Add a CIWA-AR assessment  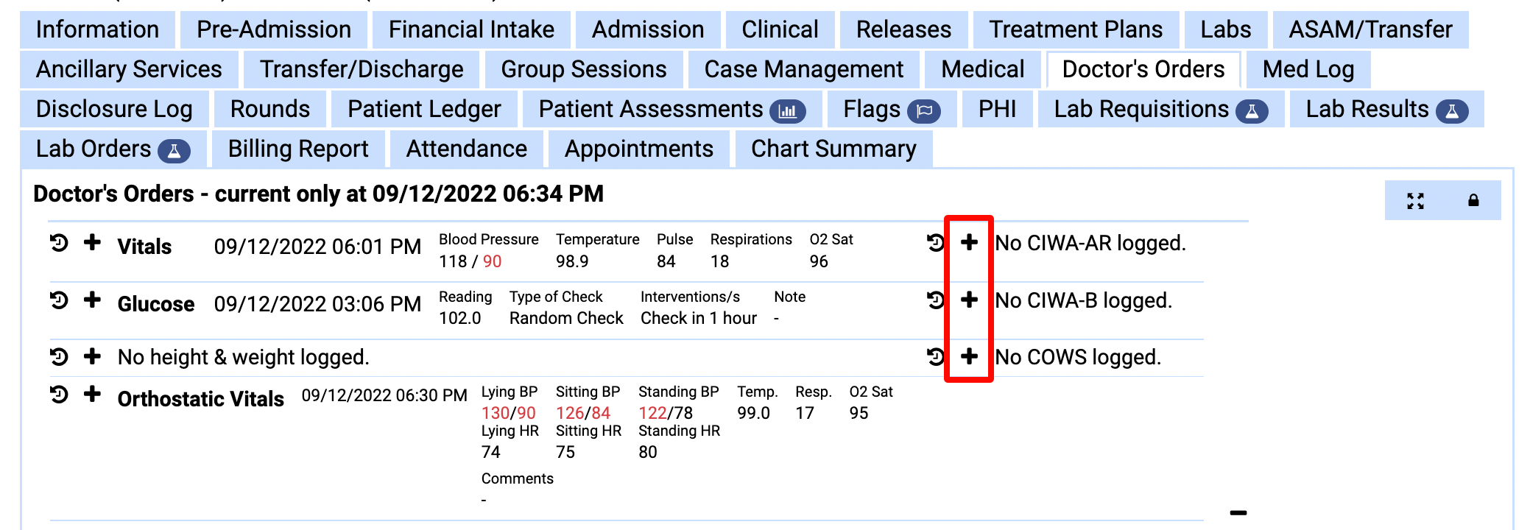click(x=969, y=242)
